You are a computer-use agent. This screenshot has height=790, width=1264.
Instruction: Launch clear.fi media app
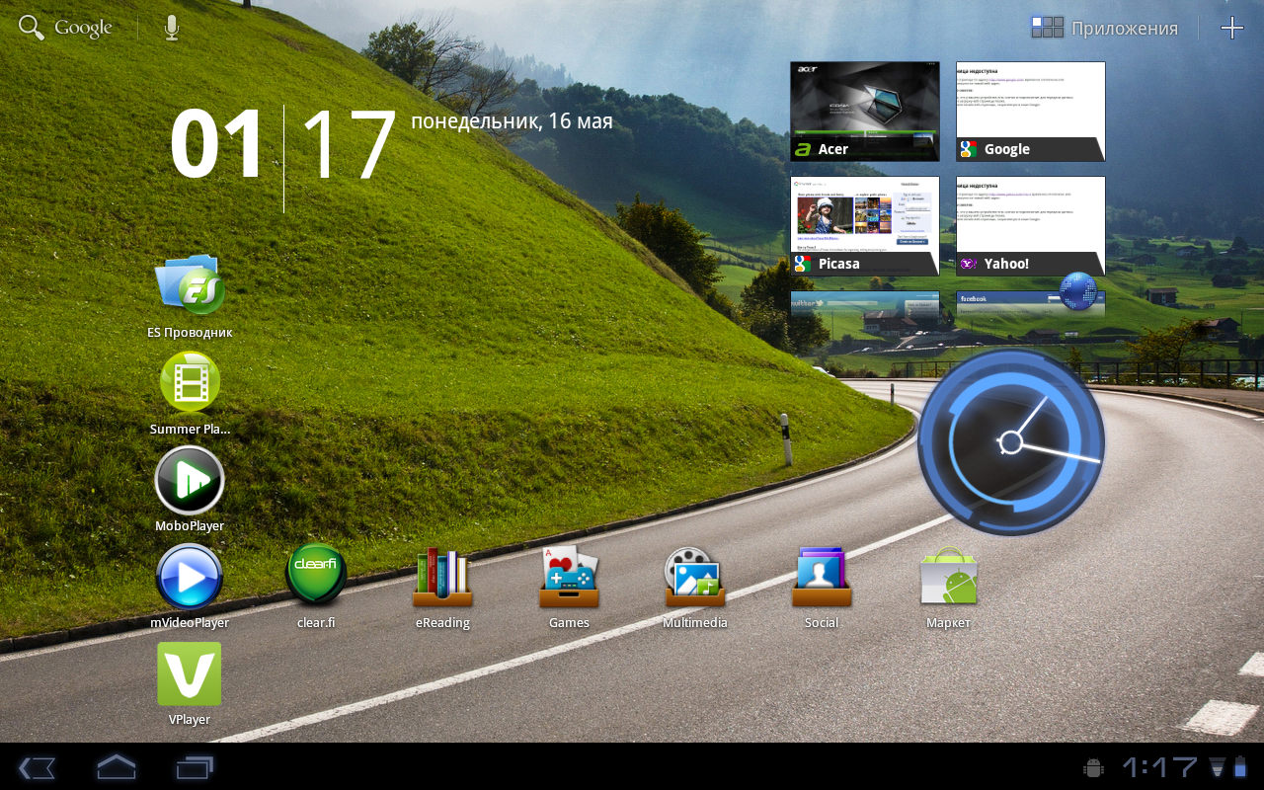[x=316, y=576]
